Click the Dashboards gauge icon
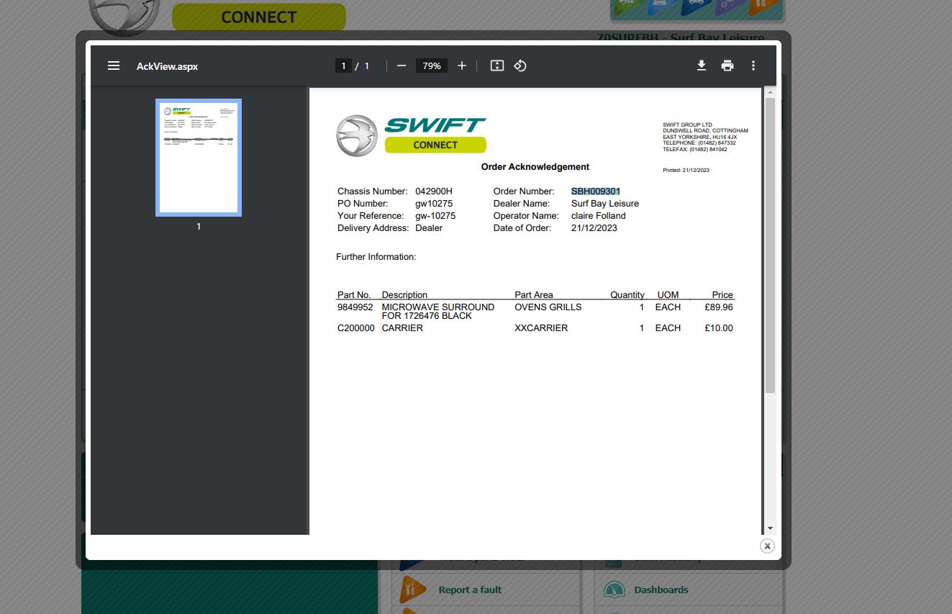 pos(614,590)
